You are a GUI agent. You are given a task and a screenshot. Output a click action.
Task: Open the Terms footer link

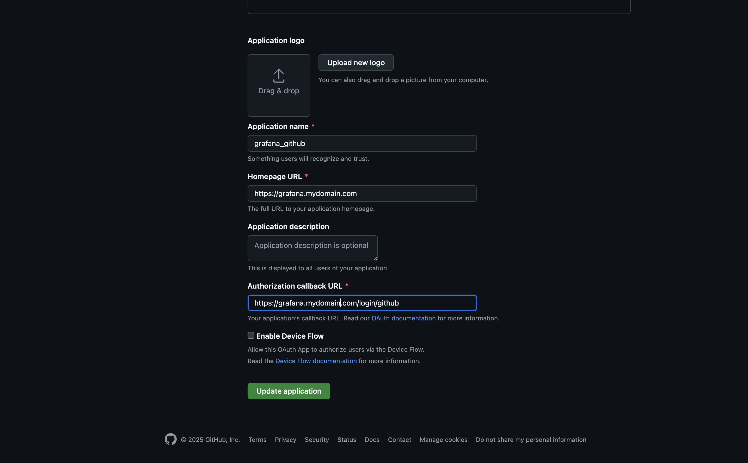pos(257,440)
